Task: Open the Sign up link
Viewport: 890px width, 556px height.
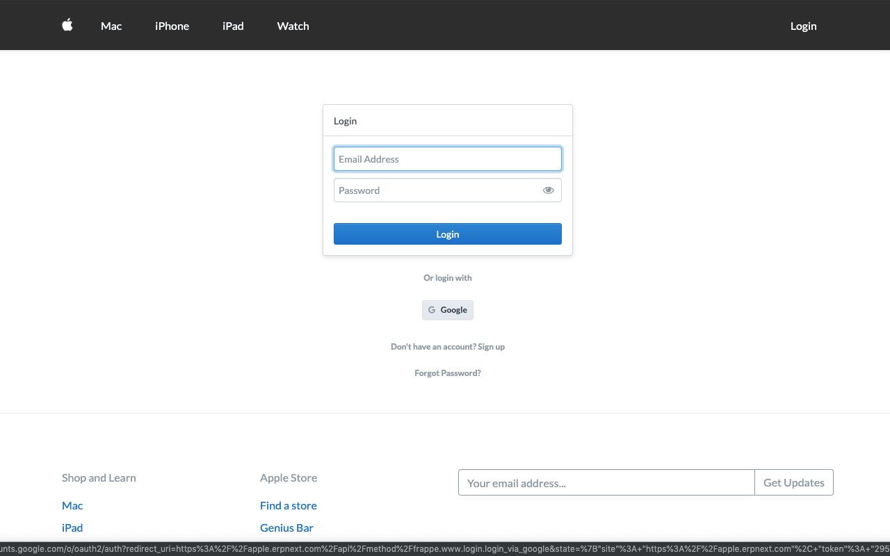Action: pos(491,347)
